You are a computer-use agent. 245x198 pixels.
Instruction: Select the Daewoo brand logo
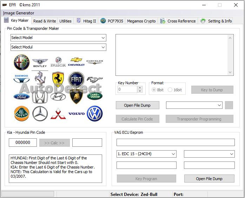point(21,79)
